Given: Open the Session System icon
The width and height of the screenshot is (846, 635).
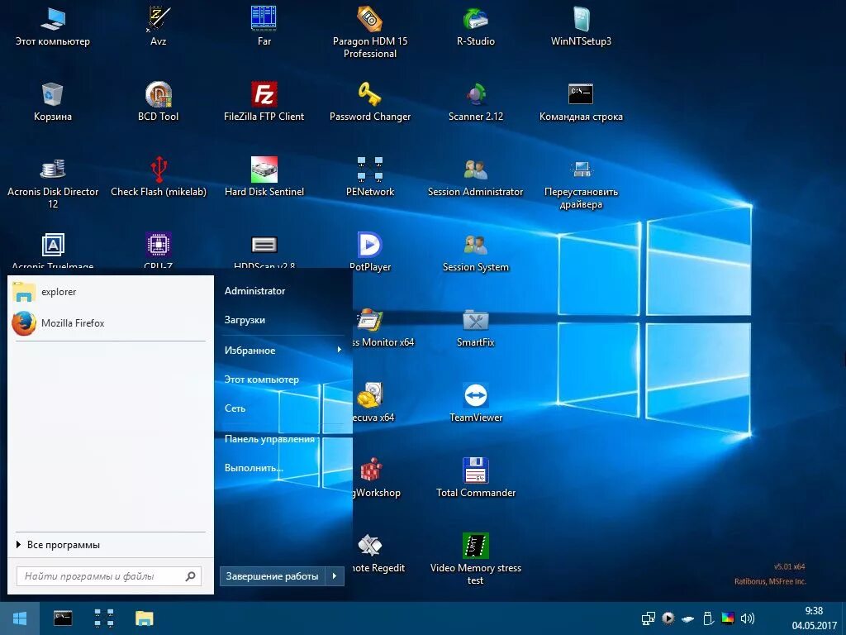Looking at the screenshot, I should click(475, 251).
